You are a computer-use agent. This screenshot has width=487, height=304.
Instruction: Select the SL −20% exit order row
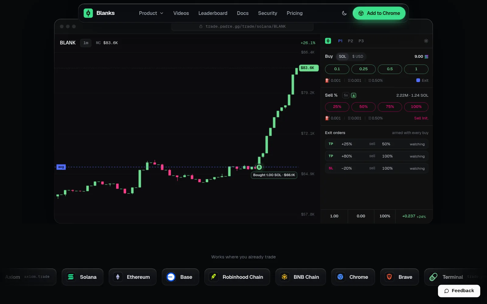377,168
